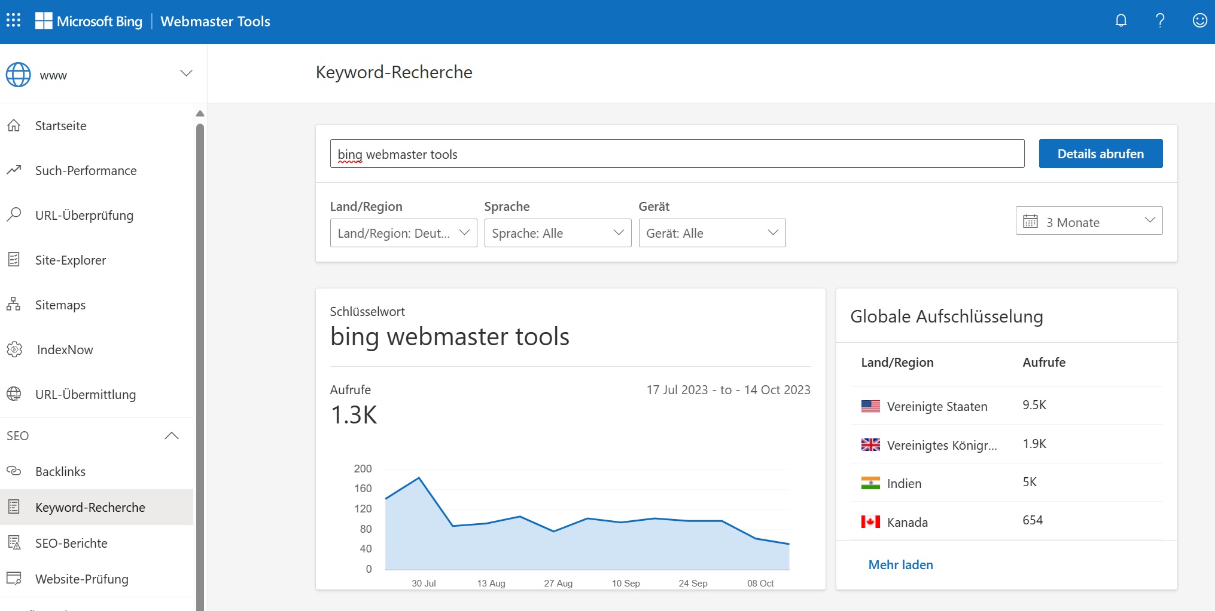Open URL-Überprüfung menu item
Image resolution: width=1215 pixels, height=611 pixels.
(96, 215)
